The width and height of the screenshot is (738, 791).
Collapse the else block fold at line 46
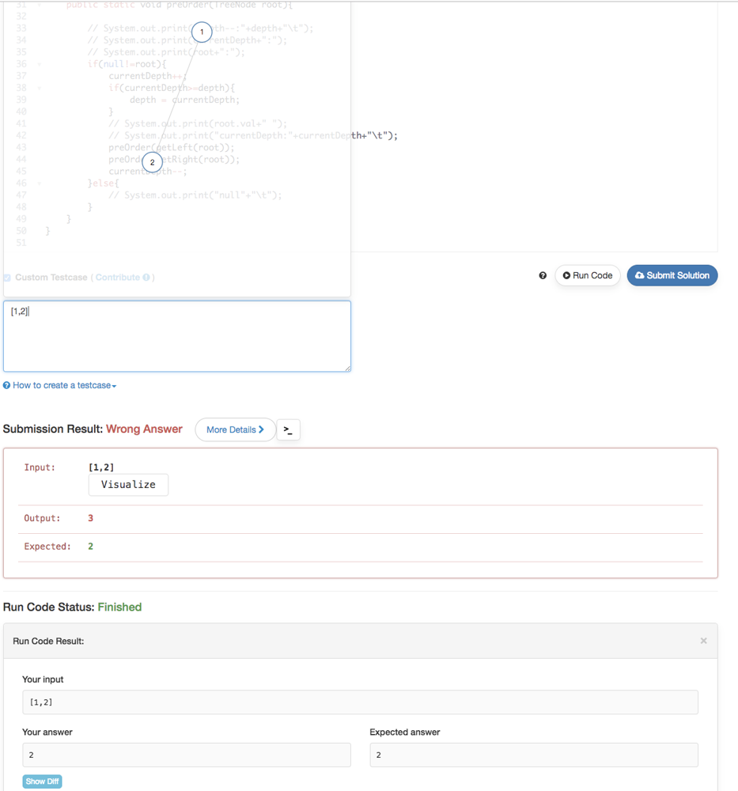point(40,183)
